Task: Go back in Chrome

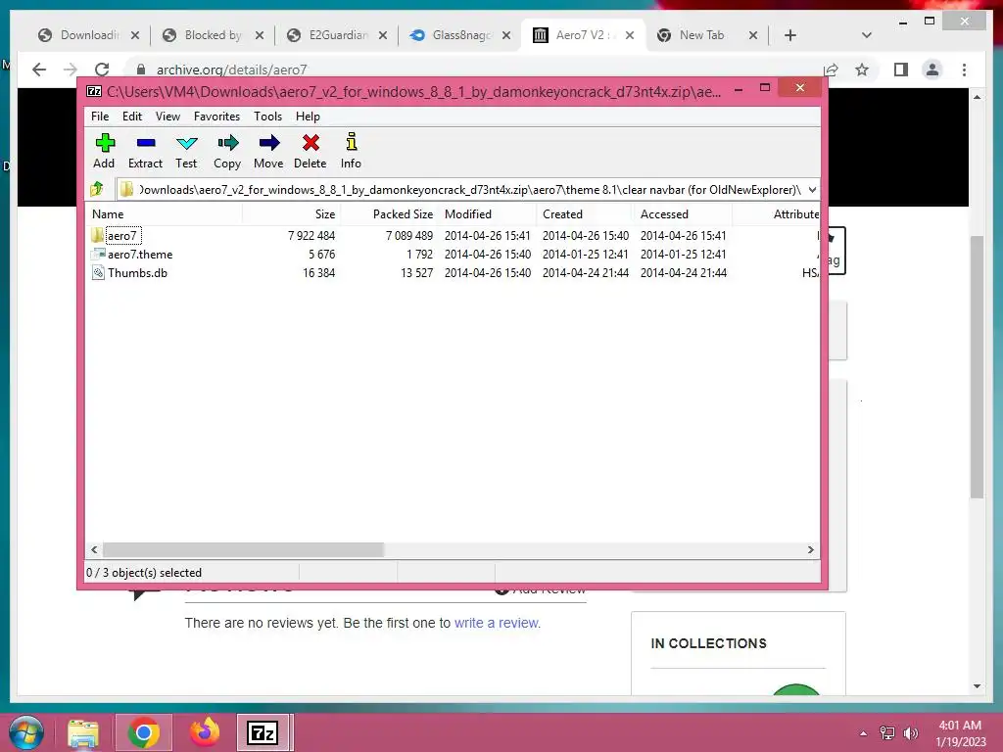Action: tap(39, 70)
